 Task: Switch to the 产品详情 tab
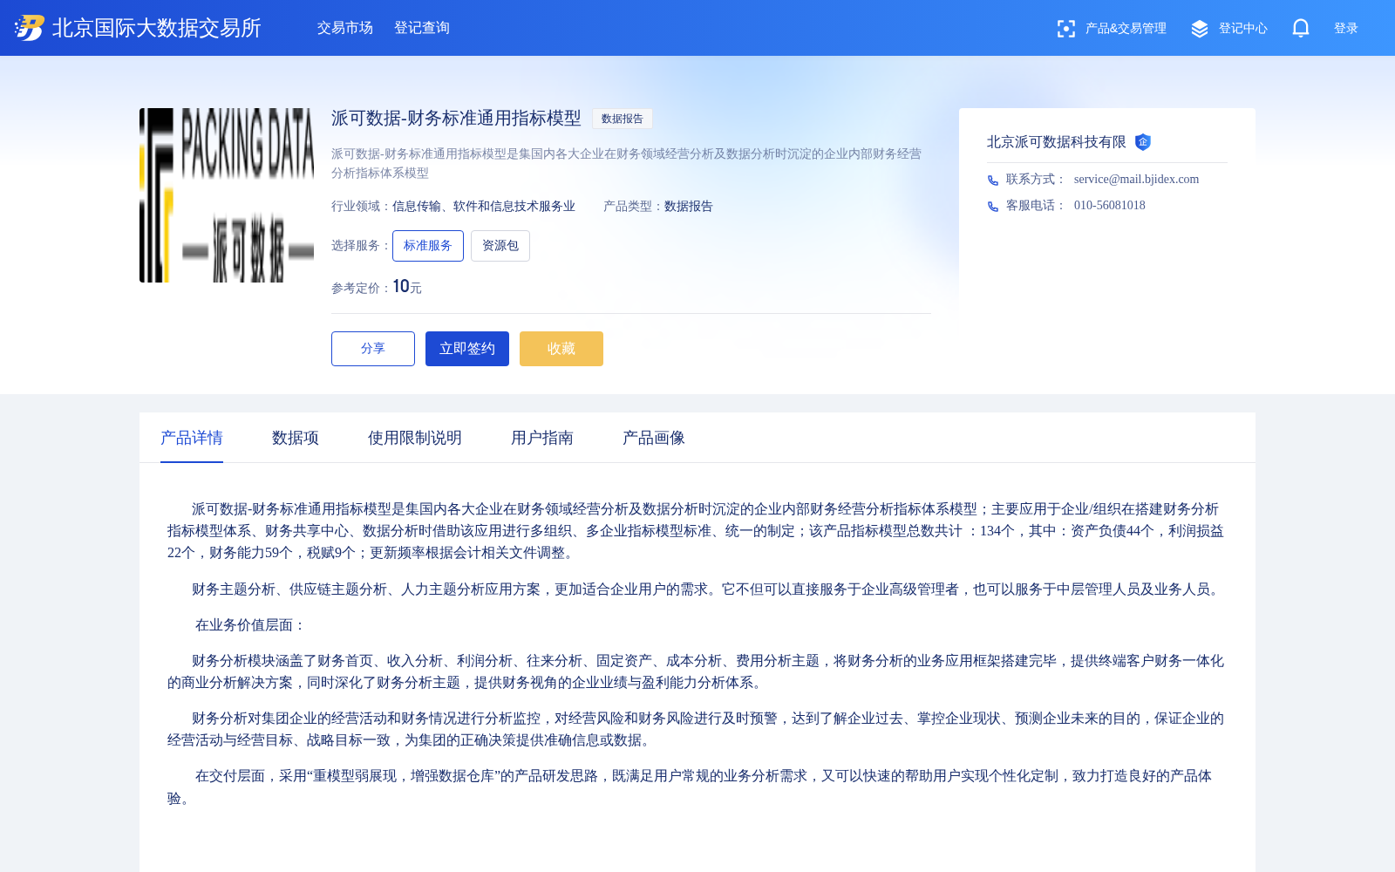pyautogui.click(x=192, y=438)
